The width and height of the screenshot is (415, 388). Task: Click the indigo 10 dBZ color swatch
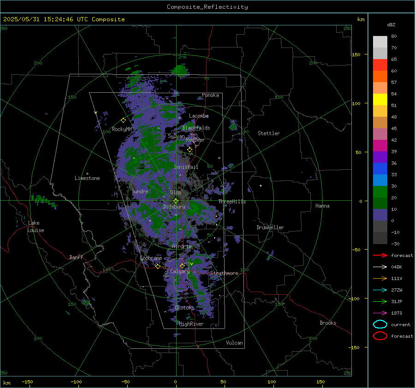click(380, 215)
